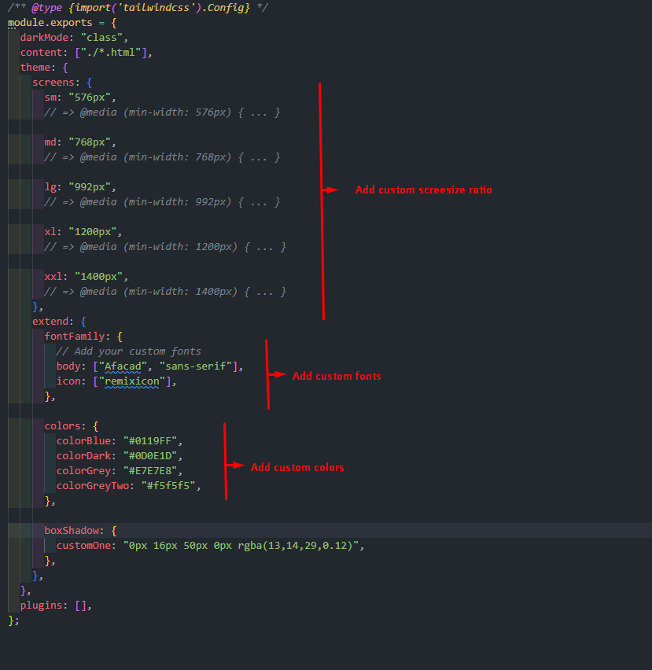Click the colors property name
The width and height of the screenshot is (652, 670).
[x=64, y=426]
